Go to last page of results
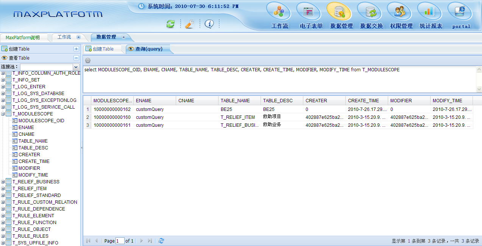This screenshot has width=482, height=246. point(150,241)
